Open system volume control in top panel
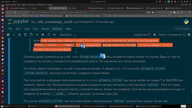Screen dimensions: 192x108 [187, 1]
